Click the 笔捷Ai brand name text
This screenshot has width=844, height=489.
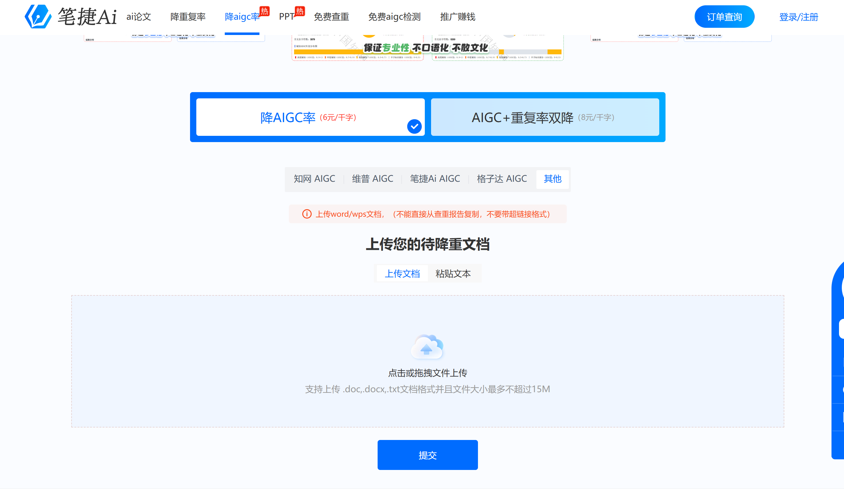click(x=87, y=16)
